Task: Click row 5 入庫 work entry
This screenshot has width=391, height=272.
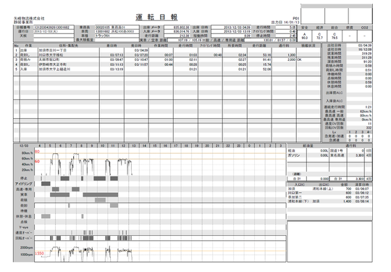Action: tap(167, 69)
